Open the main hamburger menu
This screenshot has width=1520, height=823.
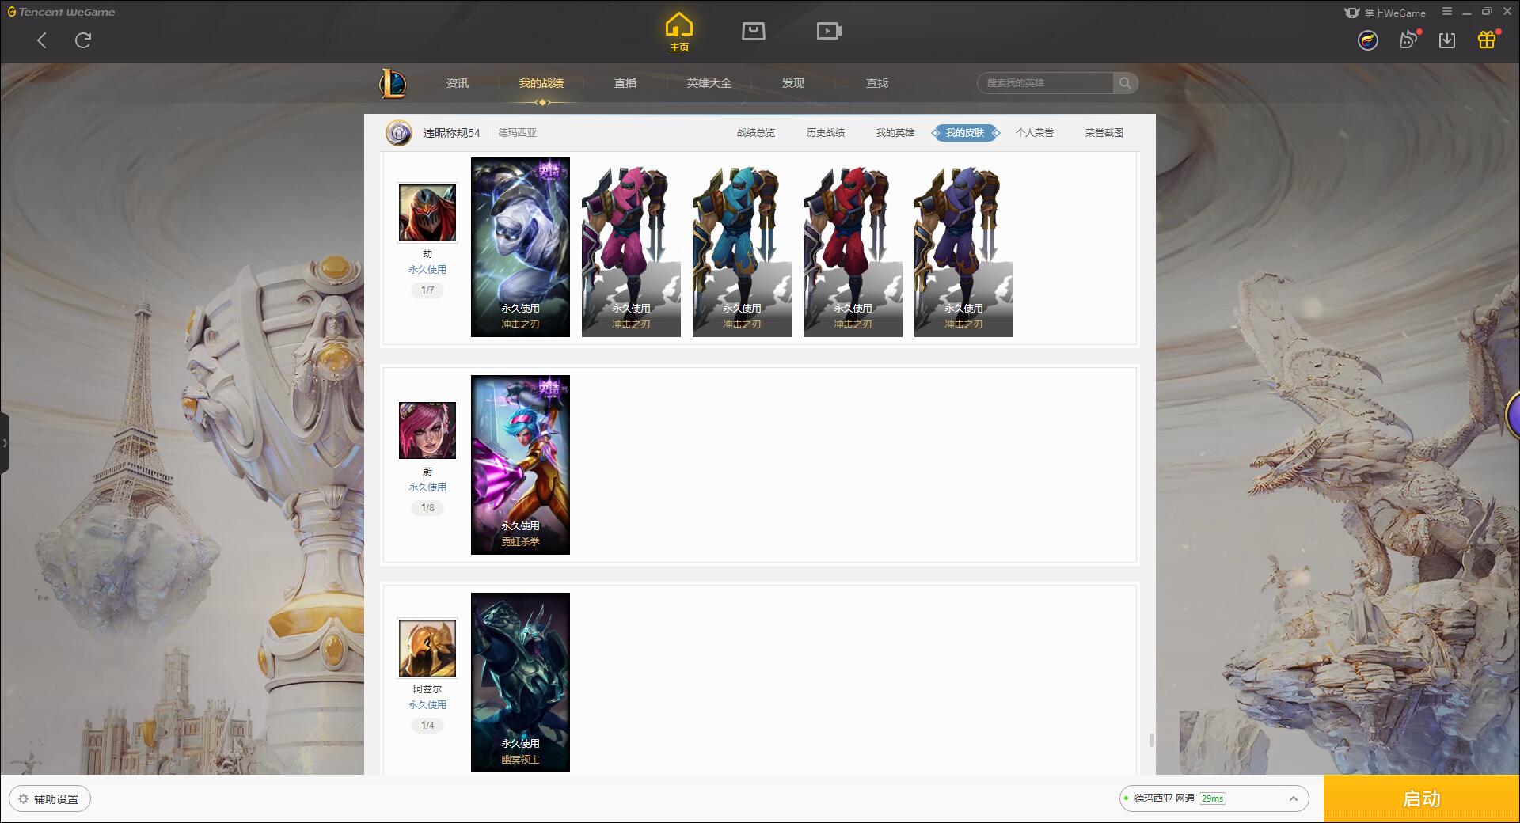pyautogui.click(x=1446, y=12)
